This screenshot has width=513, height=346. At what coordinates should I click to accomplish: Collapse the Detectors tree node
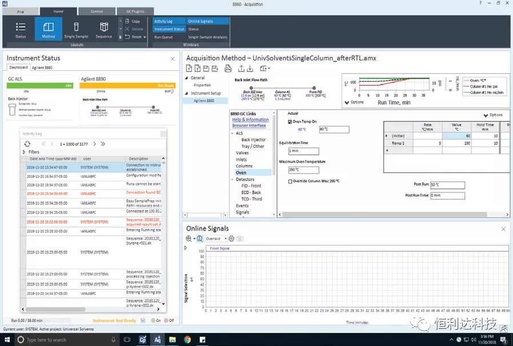232,179
